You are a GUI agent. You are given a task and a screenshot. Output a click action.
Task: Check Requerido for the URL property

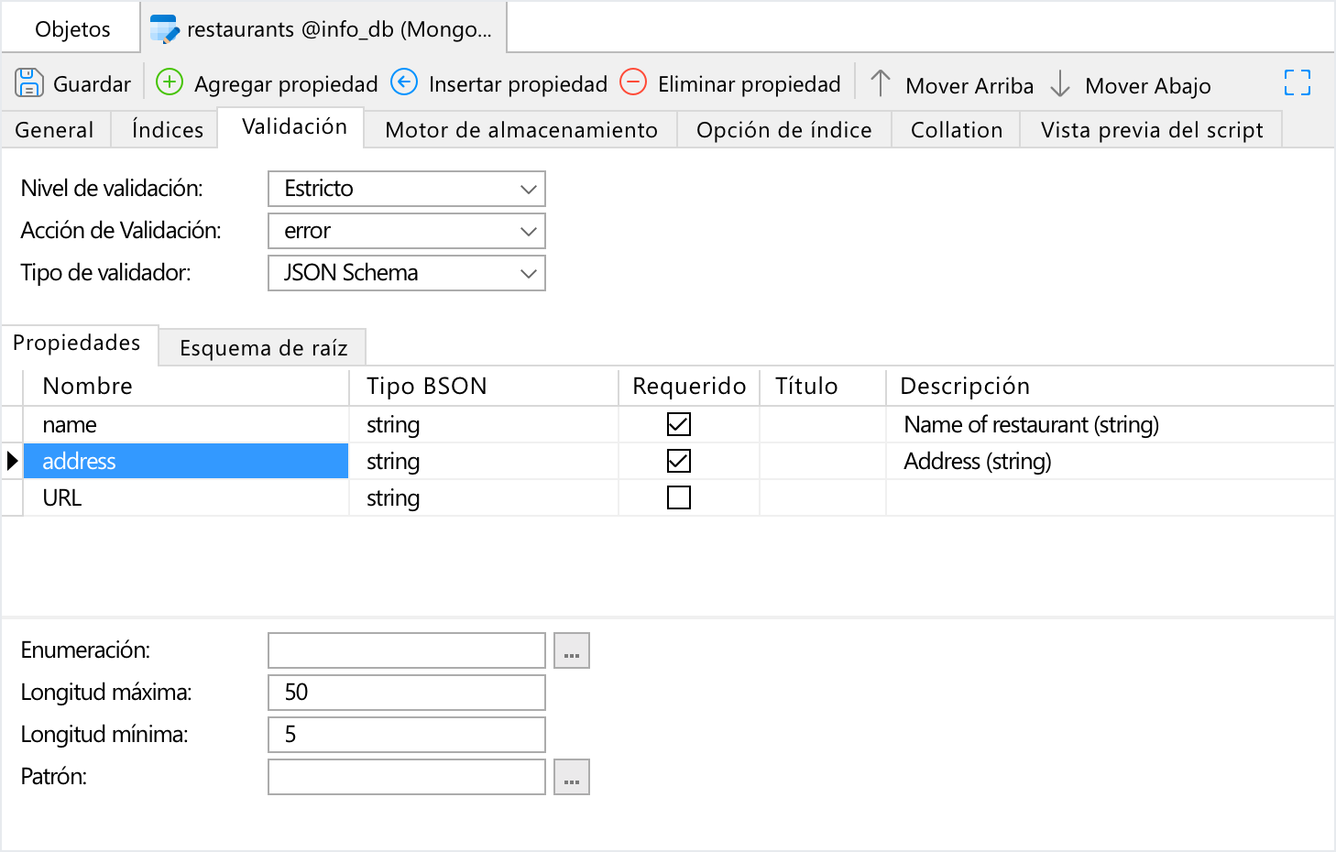(679, 497)
